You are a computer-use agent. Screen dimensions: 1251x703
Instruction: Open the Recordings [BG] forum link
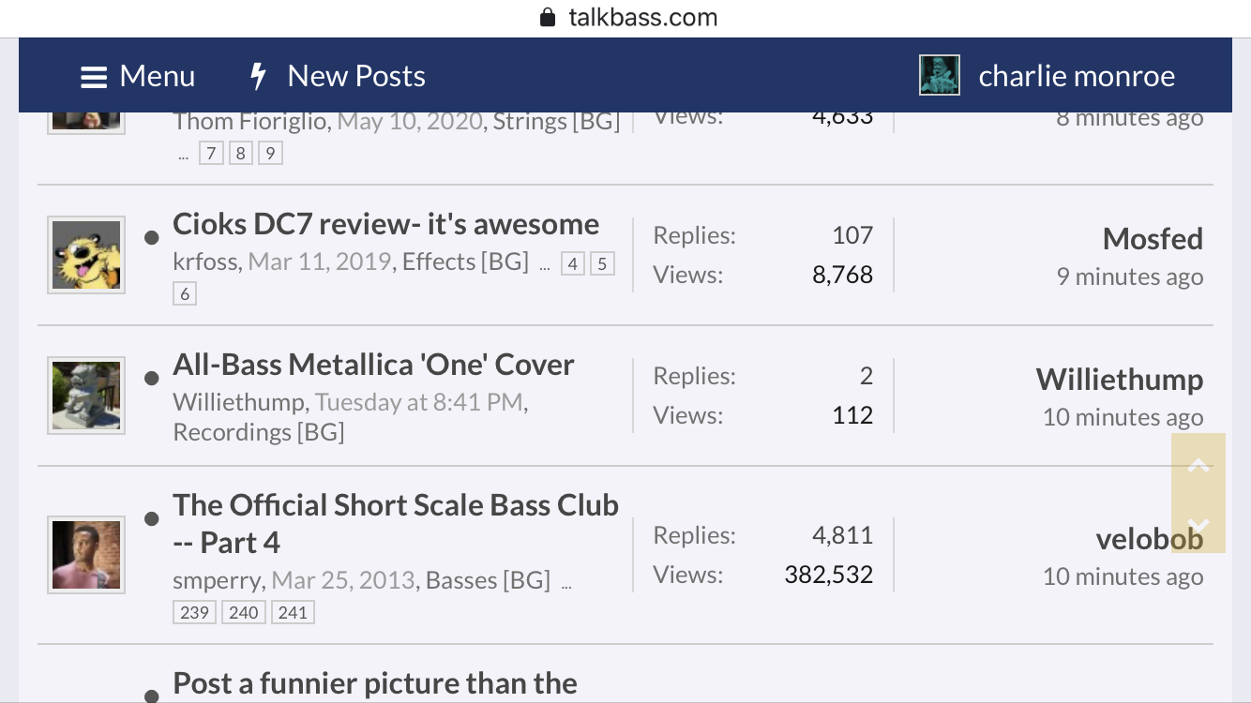pyautogui.click(x=259, y=432)
